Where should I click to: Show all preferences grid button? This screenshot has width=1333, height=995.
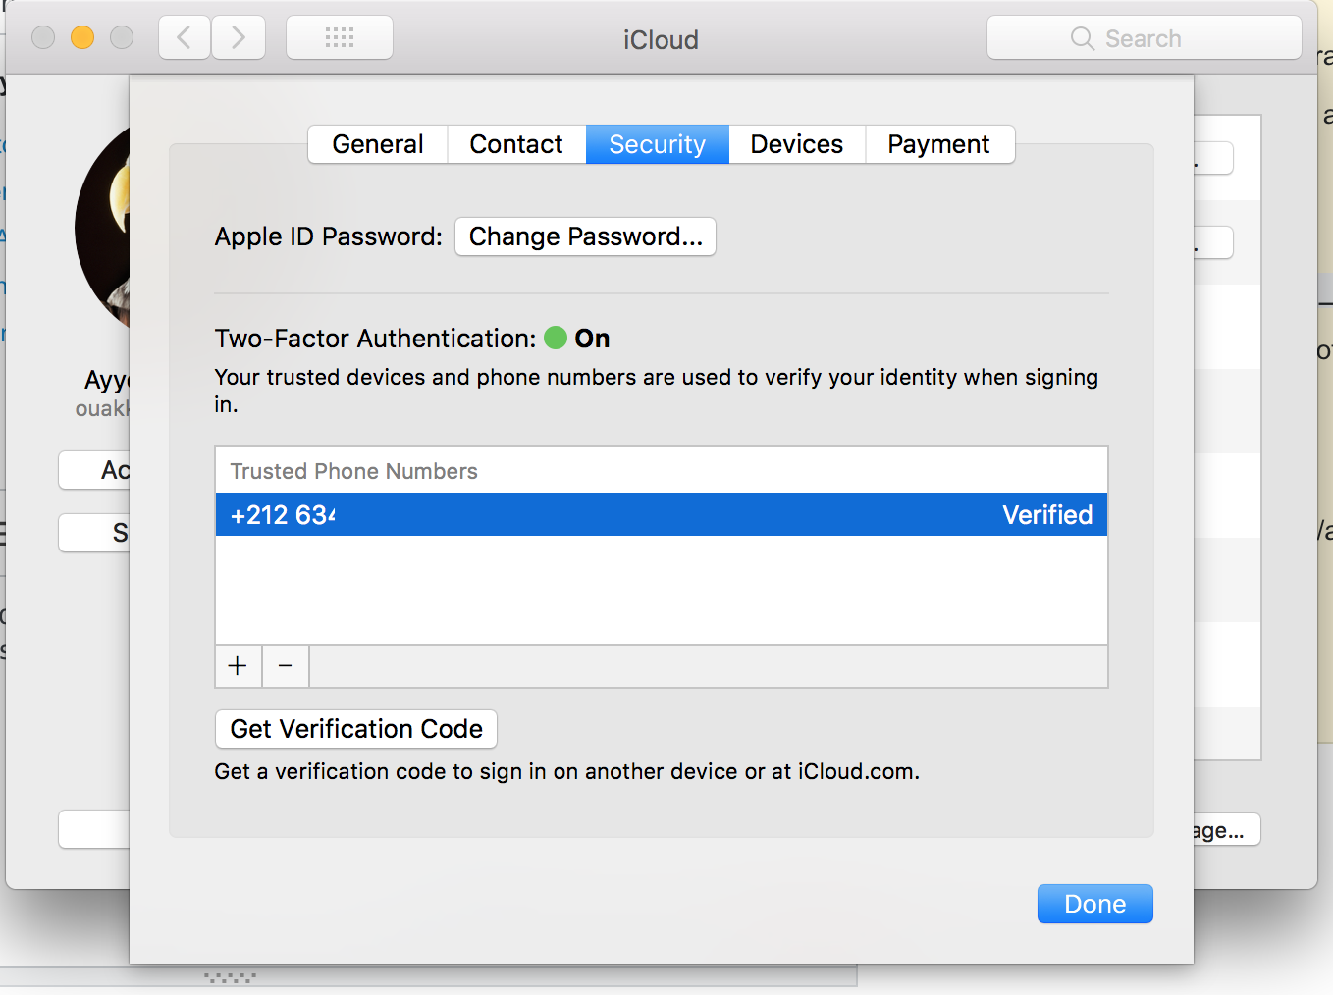click(340, 38)
